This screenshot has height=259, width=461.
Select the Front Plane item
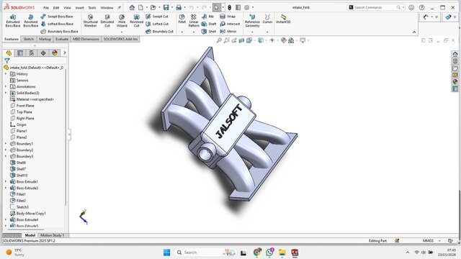[x=22, y=106]
